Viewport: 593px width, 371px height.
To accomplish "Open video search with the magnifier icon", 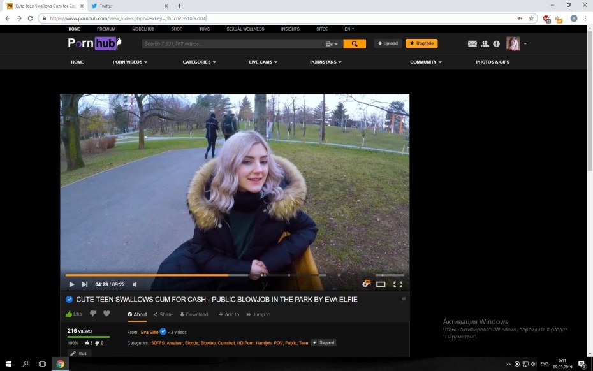I will [355, 43].
